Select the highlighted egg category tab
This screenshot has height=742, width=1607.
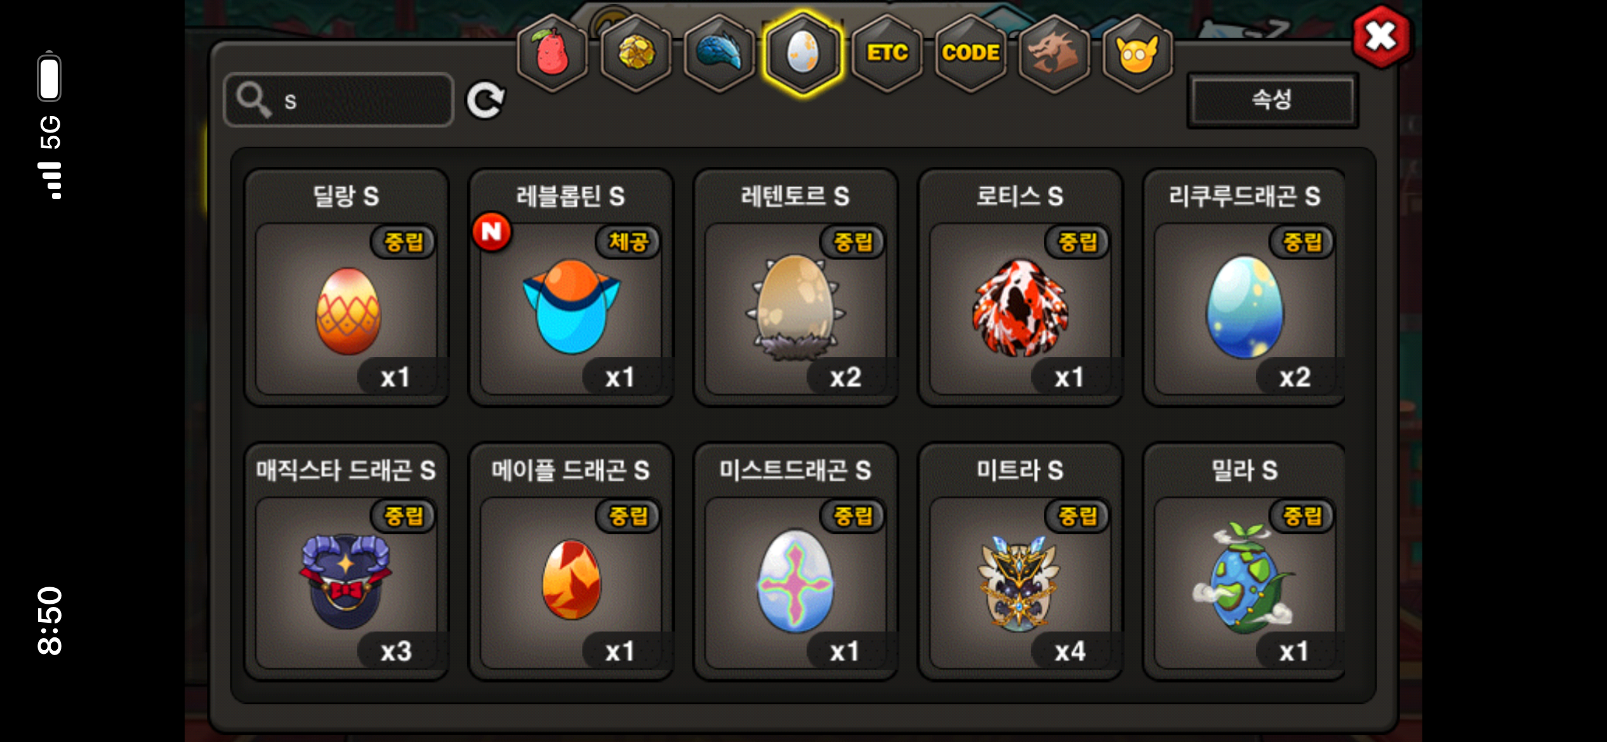point(803,54)
